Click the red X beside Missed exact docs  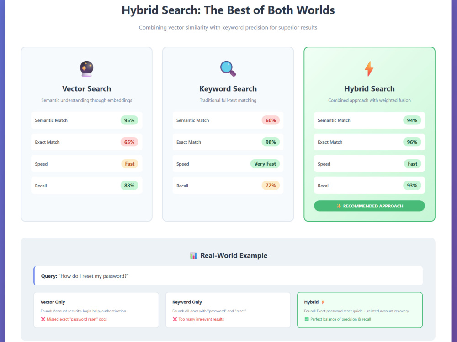43,319
